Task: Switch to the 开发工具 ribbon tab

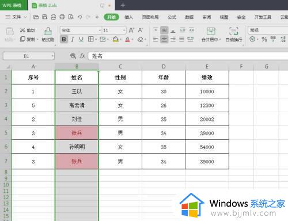Action: tap(263, 17)
